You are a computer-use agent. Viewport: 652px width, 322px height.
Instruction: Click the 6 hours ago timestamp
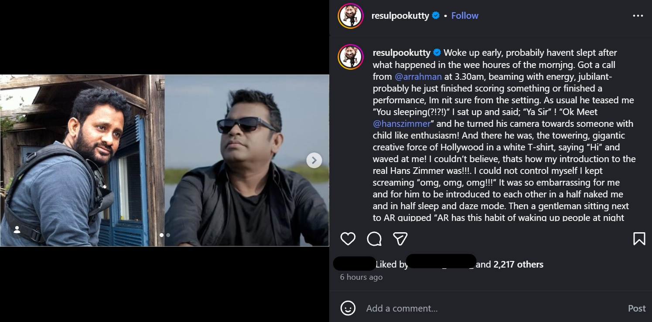click(x=361, y=277)
